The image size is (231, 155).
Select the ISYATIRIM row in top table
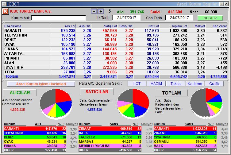coord(115,67)
